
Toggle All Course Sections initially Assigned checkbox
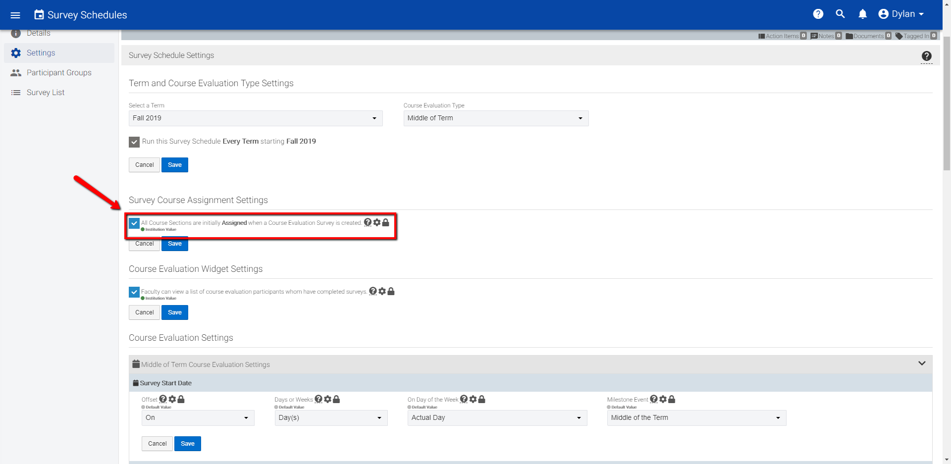134,223
